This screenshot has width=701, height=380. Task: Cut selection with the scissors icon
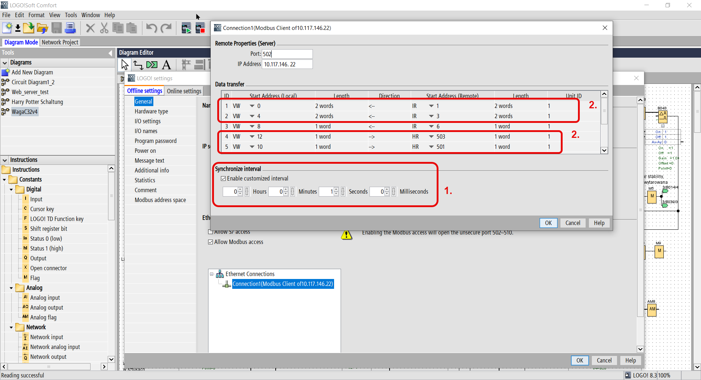[104, 28]
